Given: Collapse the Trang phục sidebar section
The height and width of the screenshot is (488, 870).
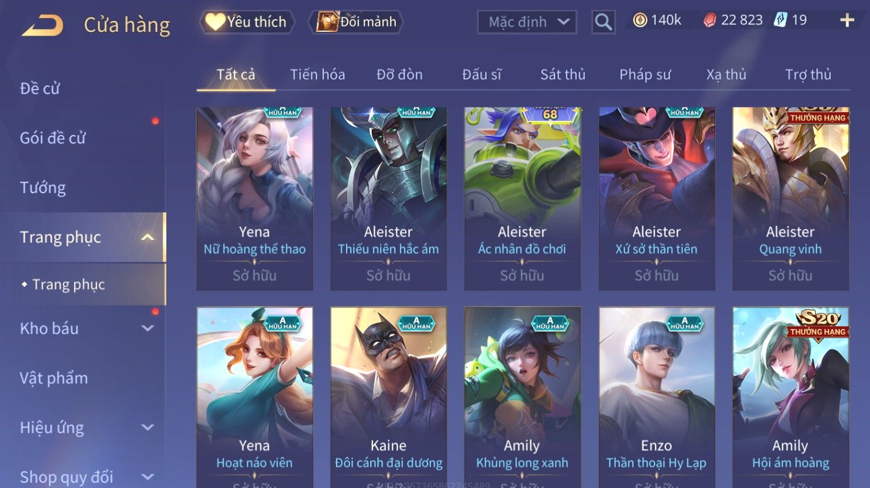Looking at the screenshot, I should tap(148, 237).
